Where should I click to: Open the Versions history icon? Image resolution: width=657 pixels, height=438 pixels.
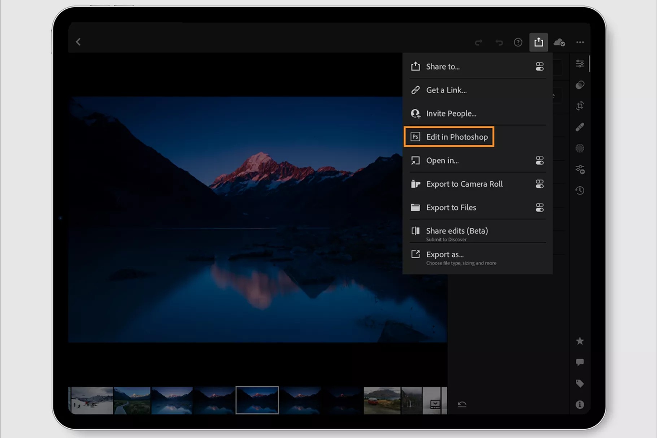point(580,190)
